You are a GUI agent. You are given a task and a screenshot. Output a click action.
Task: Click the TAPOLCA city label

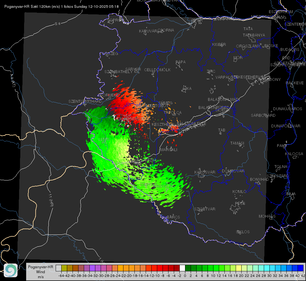pos(173,112)
